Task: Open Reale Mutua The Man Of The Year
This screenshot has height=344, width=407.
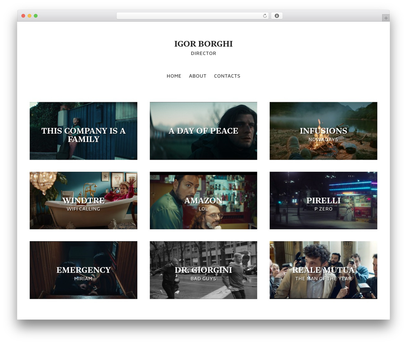Action: tap(323, 270)
